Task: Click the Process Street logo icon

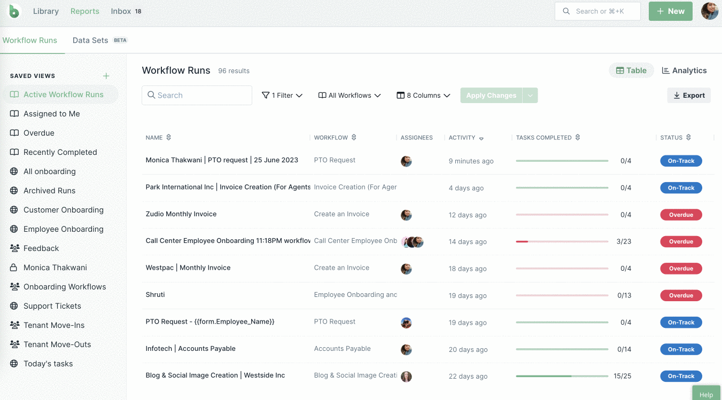Action: click(x=14, y=11)
